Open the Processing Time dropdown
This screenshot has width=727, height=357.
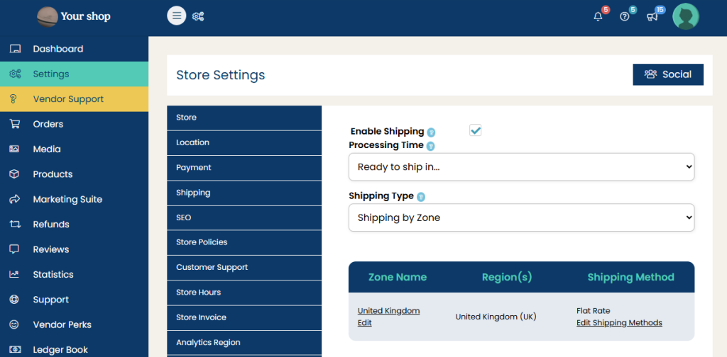point(521,167)
